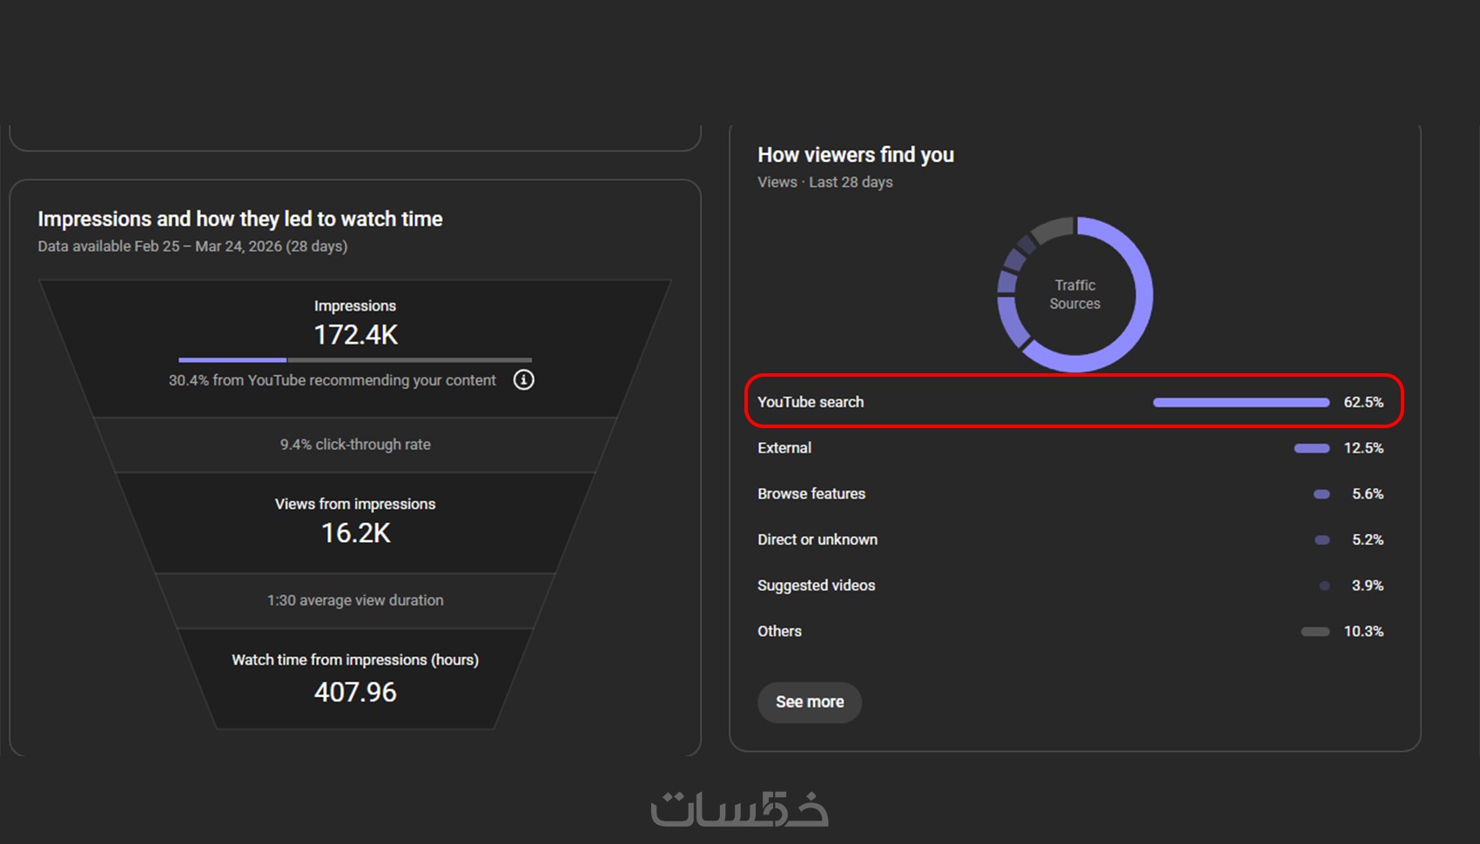1480x844 pixels.
Task: Click Direct or unknown traffic source label
Action: [x=817, y=539]
